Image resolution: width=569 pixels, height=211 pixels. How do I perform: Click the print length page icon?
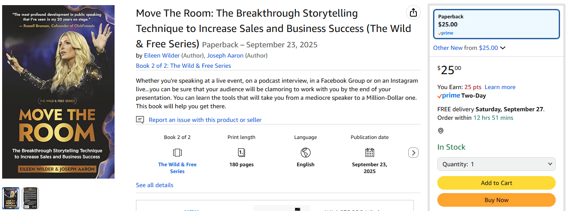[242, 153]
